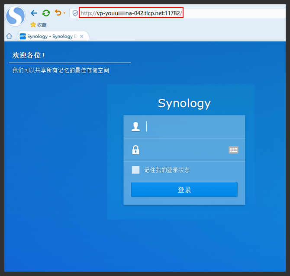Click the orange undo arrow icon
Screen dimensions: 290x276
pyautogui.click(x=58, y=13)
